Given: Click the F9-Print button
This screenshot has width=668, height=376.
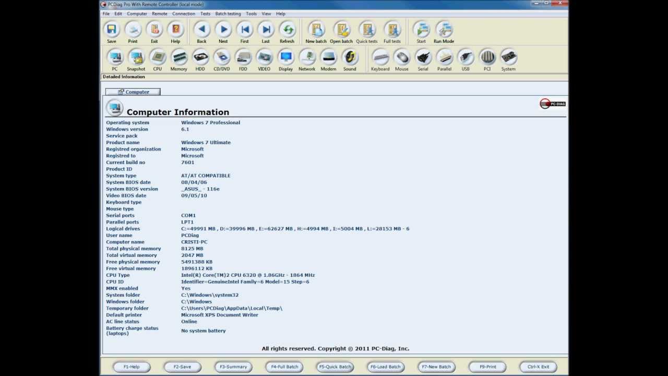Looking at the screenshot, I should [488, 367].
